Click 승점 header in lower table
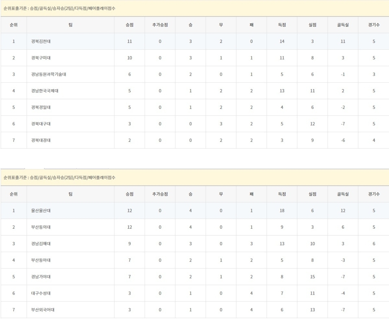Image resolution: width=389 pixels, height=321 pixels. (130, 194)
